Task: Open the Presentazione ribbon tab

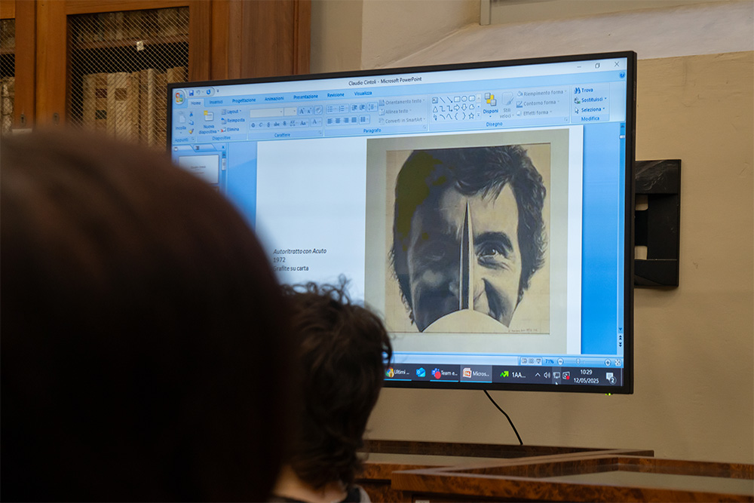Action: click(305, 97)
